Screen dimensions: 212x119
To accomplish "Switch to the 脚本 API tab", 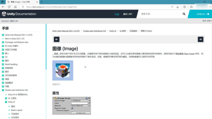I will tap(127, 14).
